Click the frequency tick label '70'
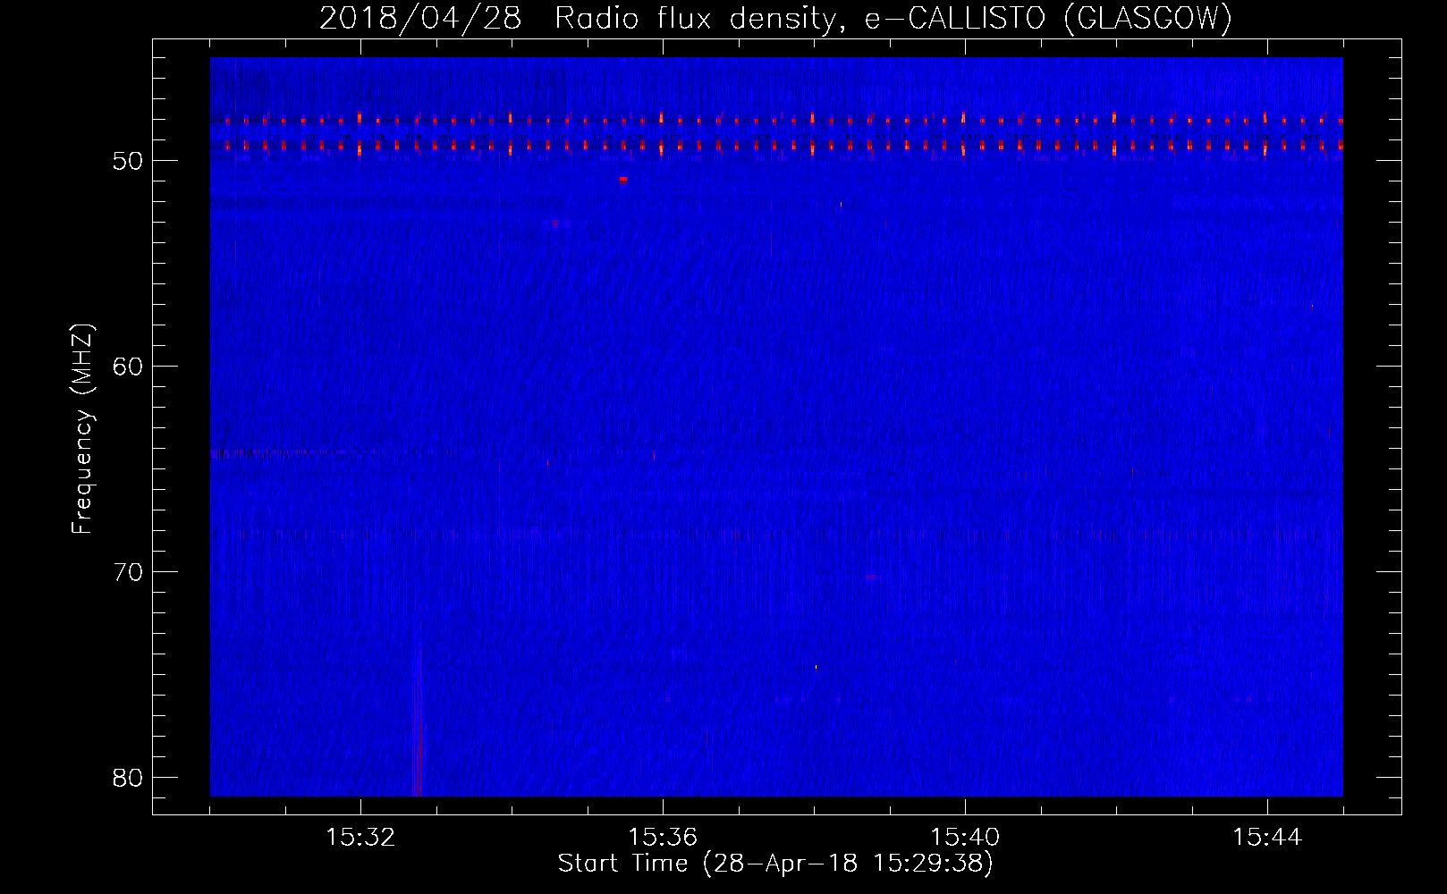1447x894 pixels. pos(128,572)
